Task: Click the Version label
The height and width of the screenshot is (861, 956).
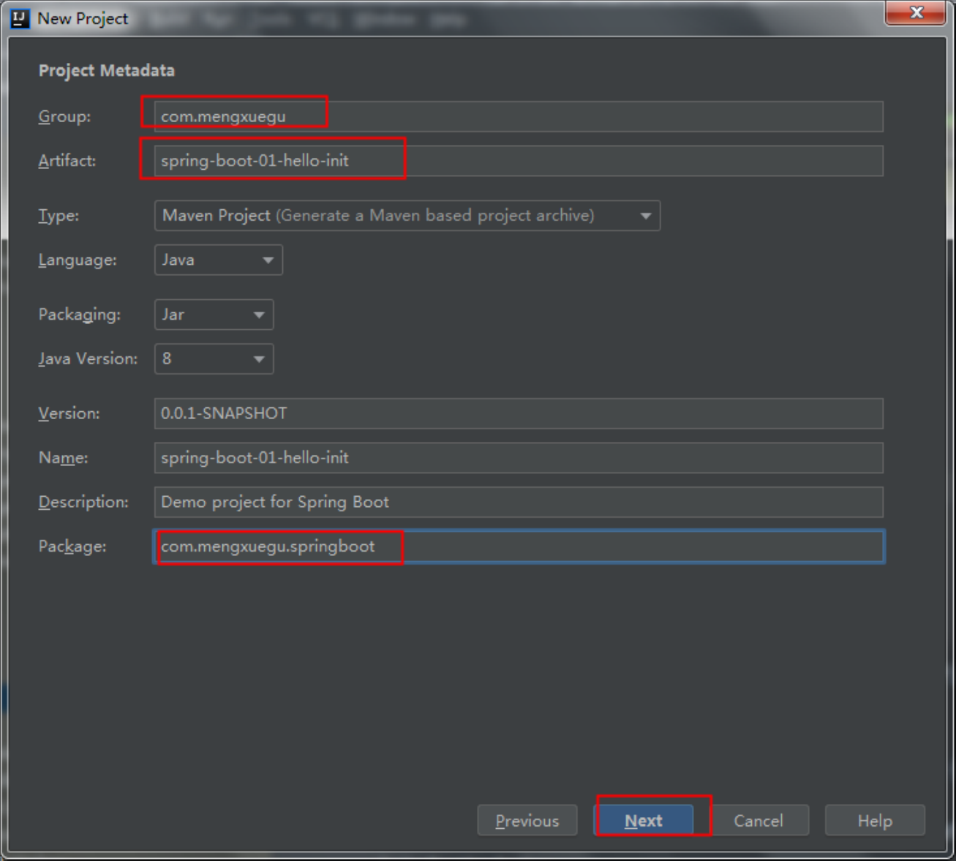Action: [69, 413]
